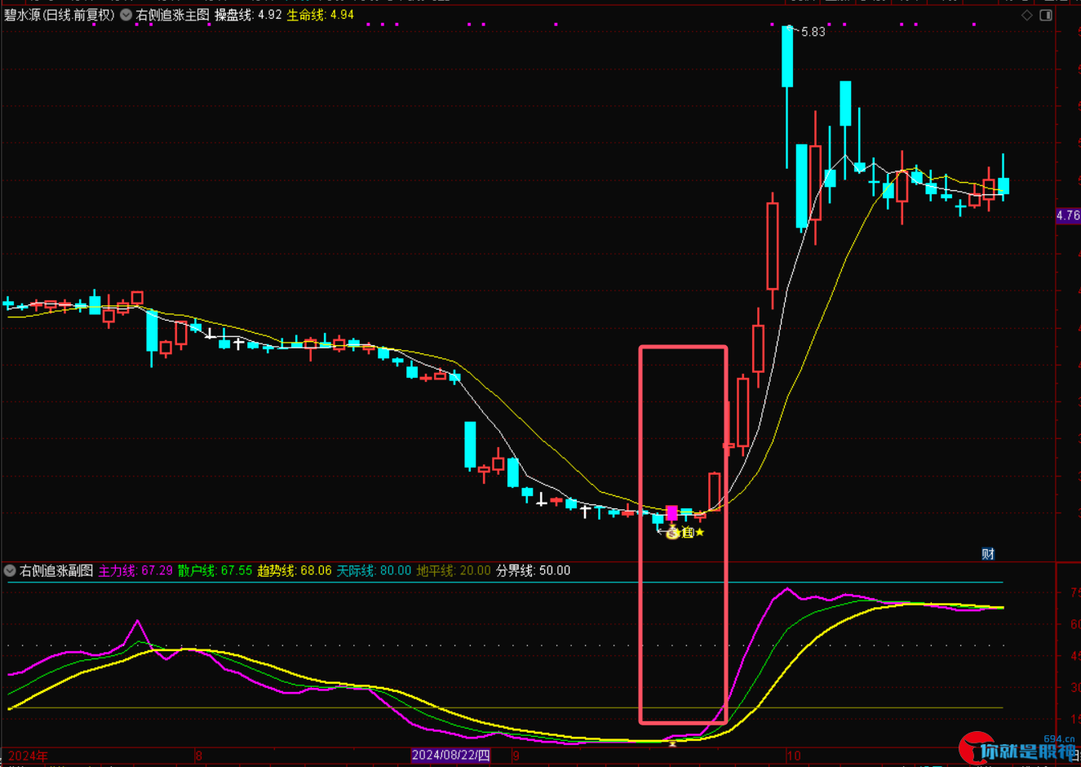Click the yellow star marker right of 图 icon
The width and height of the screenshot is (1081, 767).
[700, 532]
